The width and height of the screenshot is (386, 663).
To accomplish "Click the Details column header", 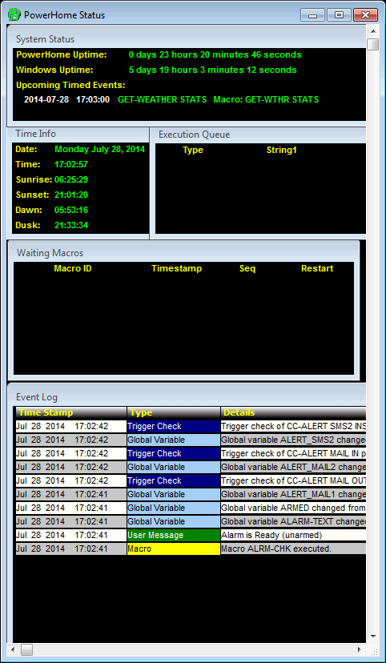I will tap(293, 412).
